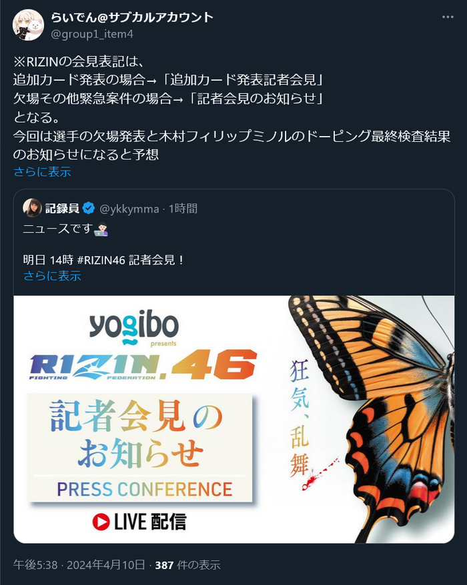Click the blue verified badge
467x585 pixels.
pos(89,208)
